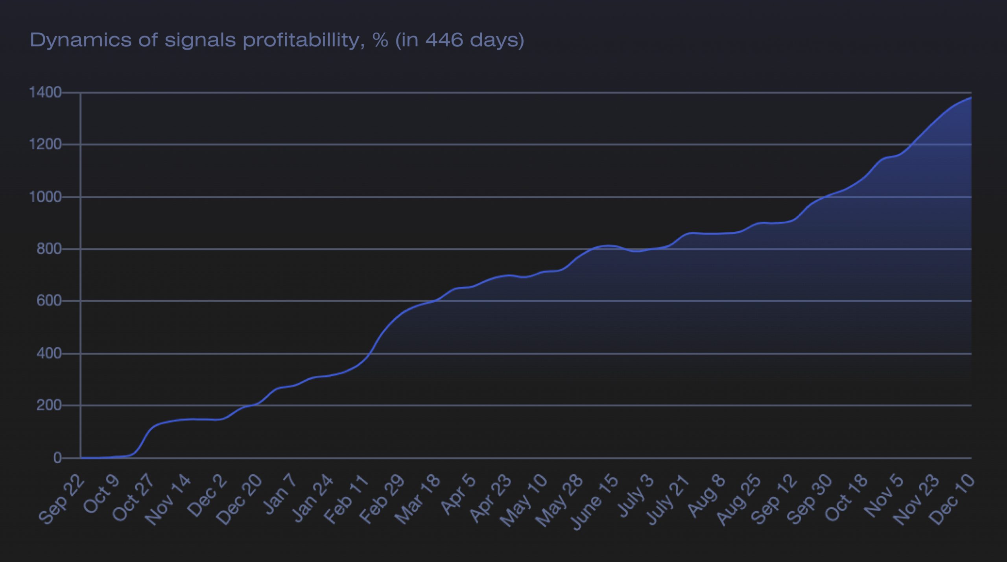Image resolution: width=1007 pixels, height=562 pixels.
Task: Click the x-axis label Sep 30
Action: [810, 499]
